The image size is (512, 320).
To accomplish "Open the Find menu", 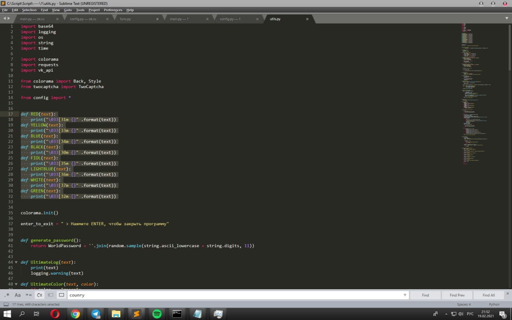I will click(44, 10).
